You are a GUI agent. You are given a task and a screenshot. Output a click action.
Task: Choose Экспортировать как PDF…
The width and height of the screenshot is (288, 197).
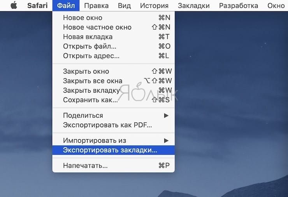(x=114, y=125)
